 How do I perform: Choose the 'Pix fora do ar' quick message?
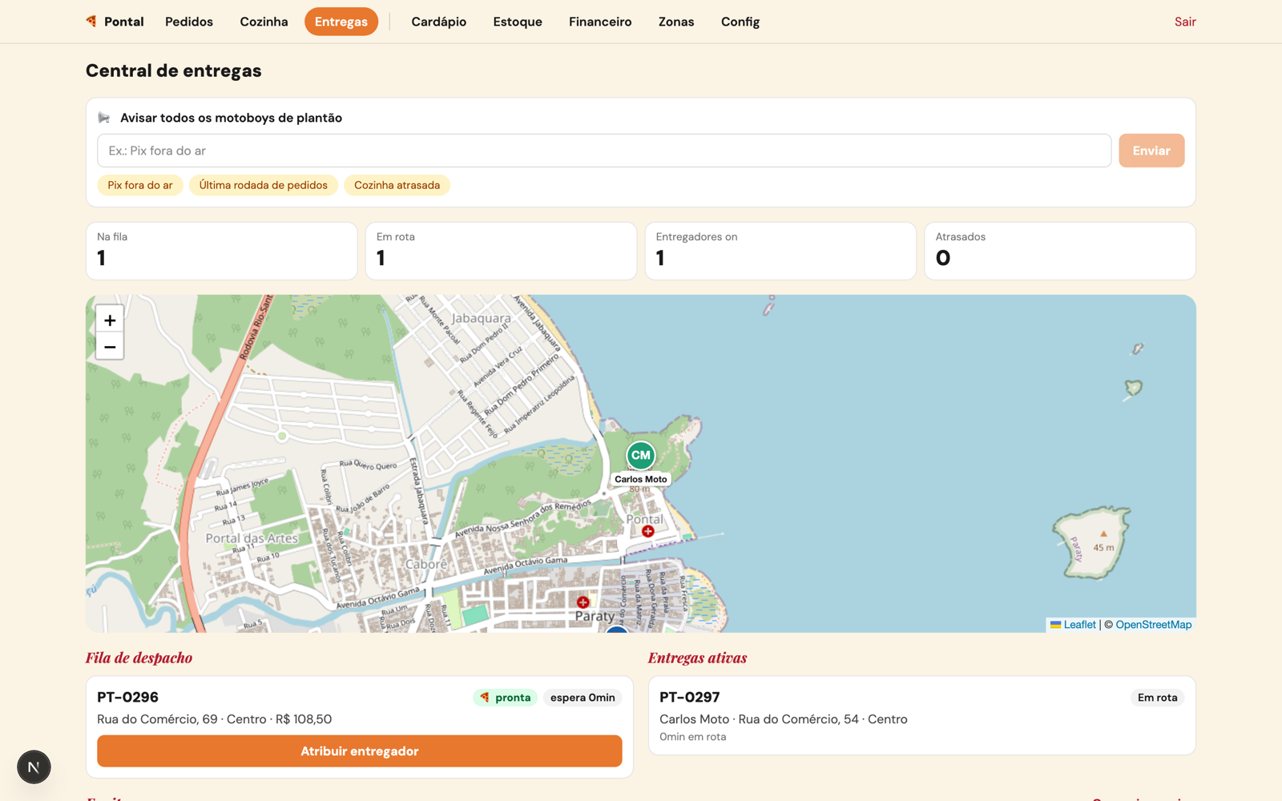[x=140, y=185]
